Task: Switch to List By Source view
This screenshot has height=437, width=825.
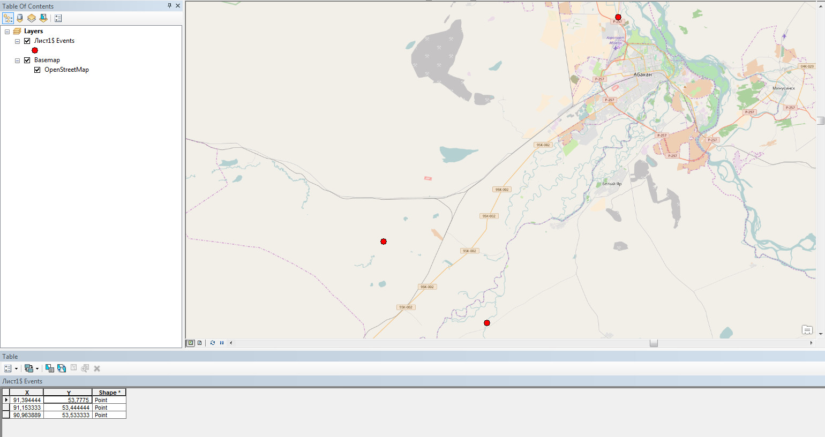Action: pos(20,18)
